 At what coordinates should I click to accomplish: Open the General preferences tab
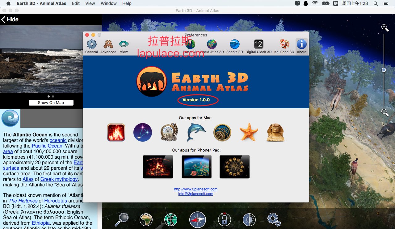[x=91, y=46]
